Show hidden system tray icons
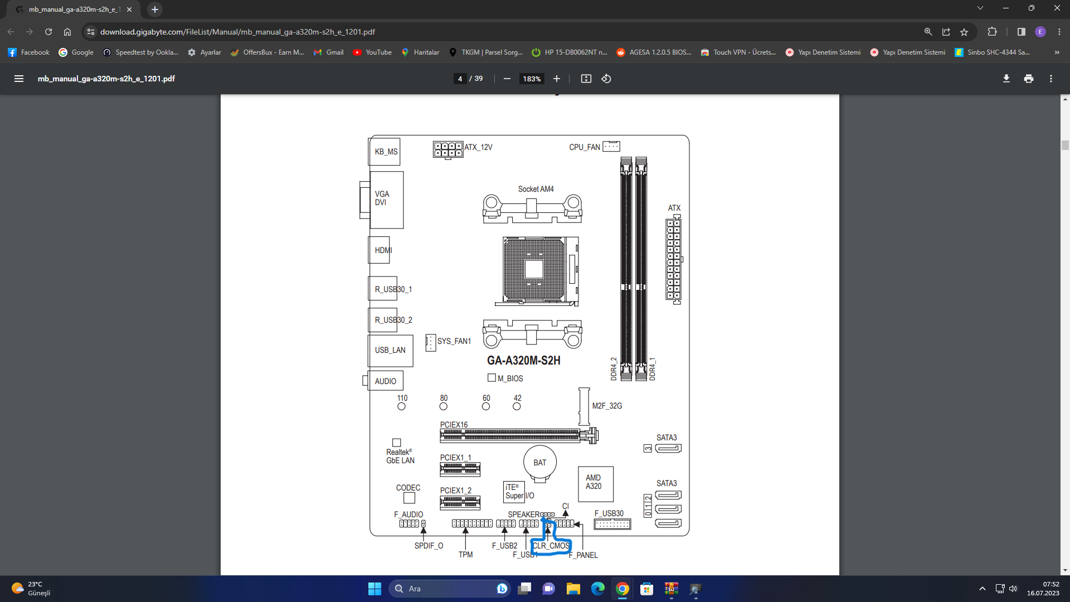This screenshot has width=1070, height=602. (x=983, y=589)
